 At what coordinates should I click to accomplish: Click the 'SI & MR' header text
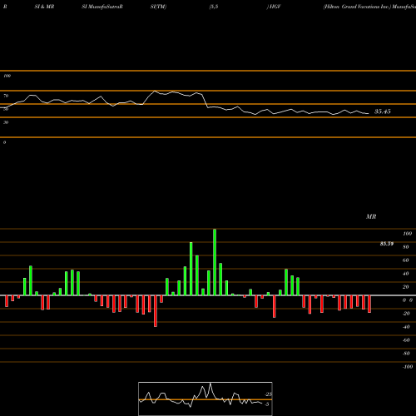pos(44,7)
